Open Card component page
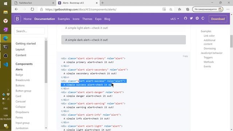The height and width of the screenshot is (131, 233). coord(19,96)
